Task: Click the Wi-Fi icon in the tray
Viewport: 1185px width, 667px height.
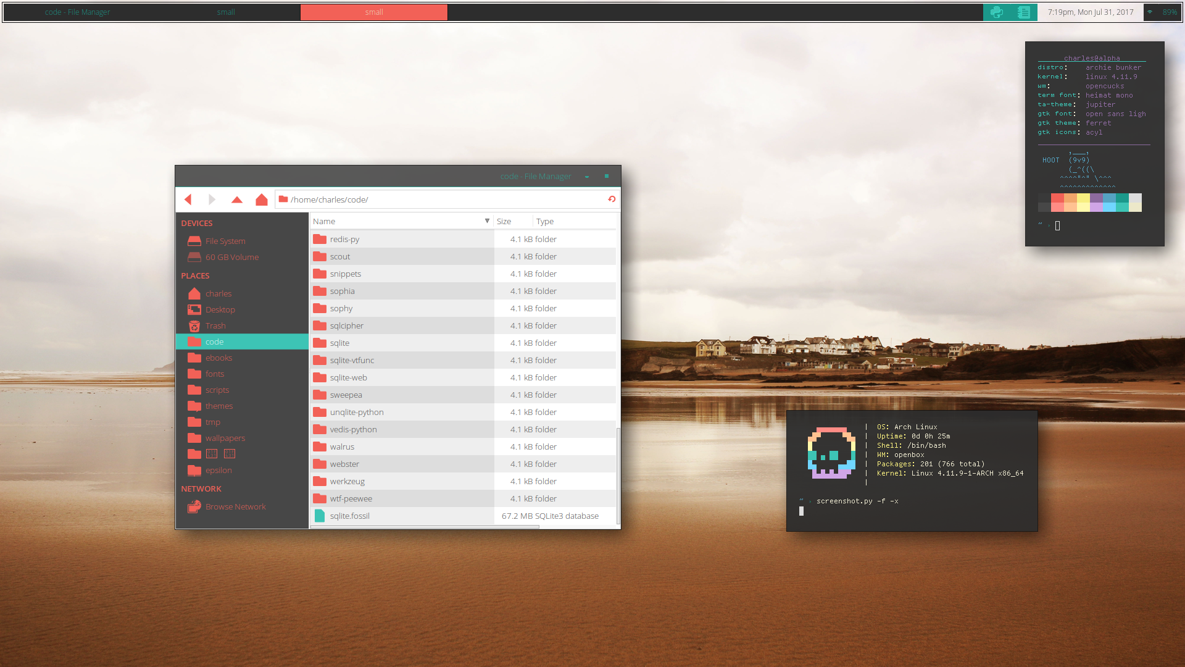Action: tap(1150, 12)
